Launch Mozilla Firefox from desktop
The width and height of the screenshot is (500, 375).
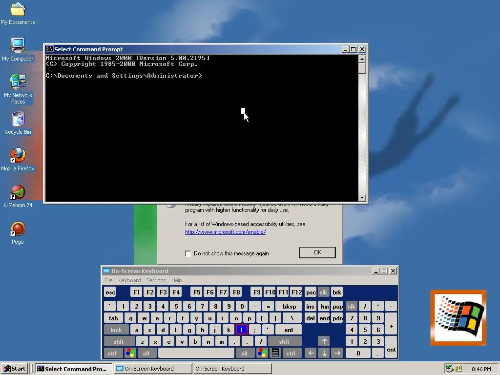[18, 160]
